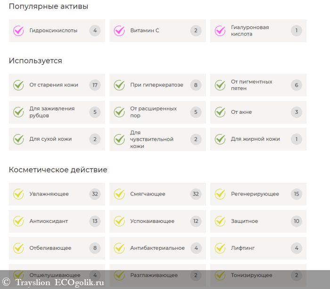Click count badge 8 next to Отбеливающее
Viewport: 330px width, 289px height.
[95, 248]
